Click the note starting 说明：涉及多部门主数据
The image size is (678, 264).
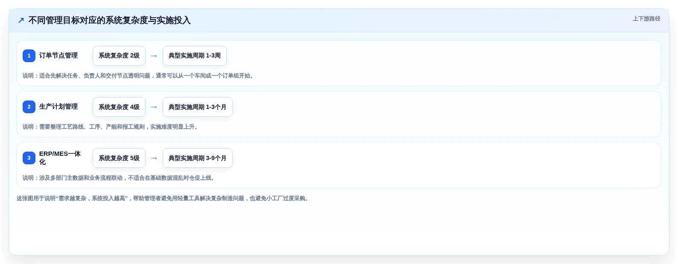(120, 178)
